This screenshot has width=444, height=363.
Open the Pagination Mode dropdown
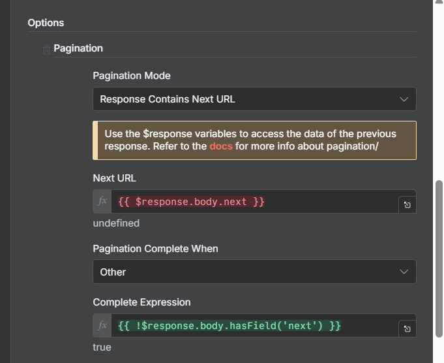(254, 99)
